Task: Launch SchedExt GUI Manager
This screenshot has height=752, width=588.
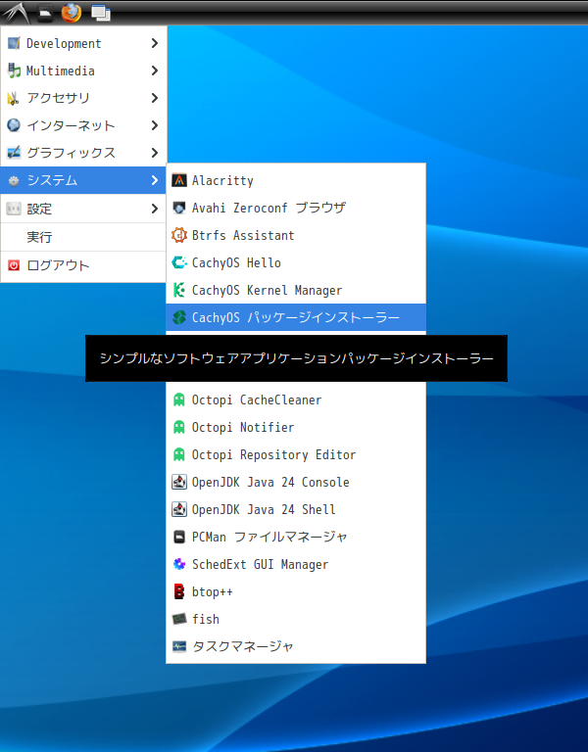Action: click(296, 564)
